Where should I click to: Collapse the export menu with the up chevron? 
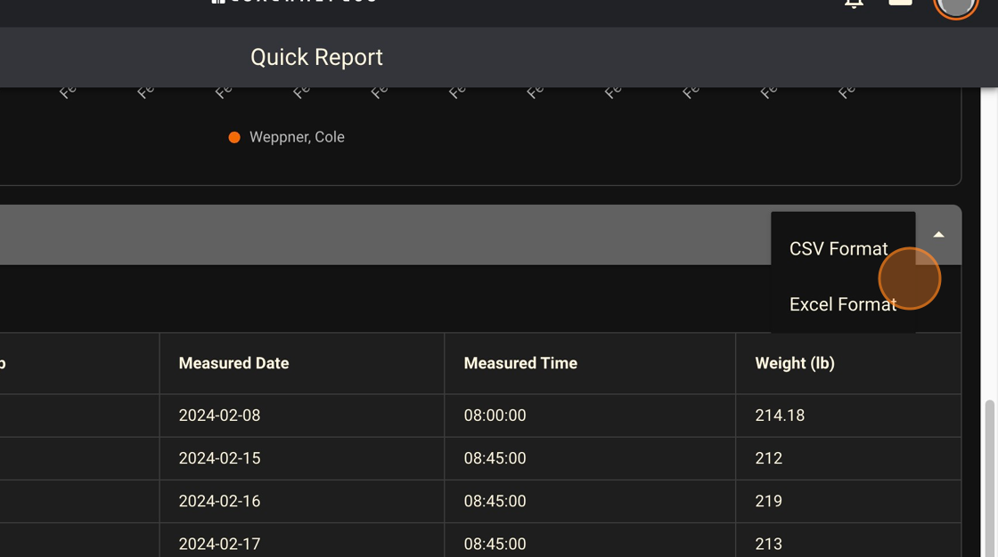(937, 235)
